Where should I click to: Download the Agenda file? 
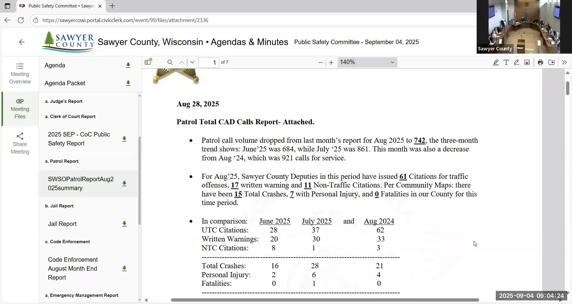pos(128,65)
